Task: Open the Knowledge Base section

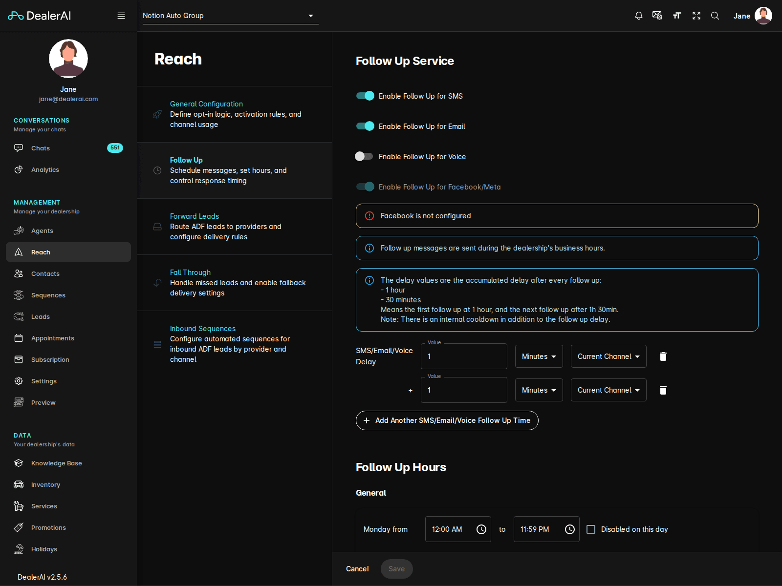Action: (x=57, y=463)
